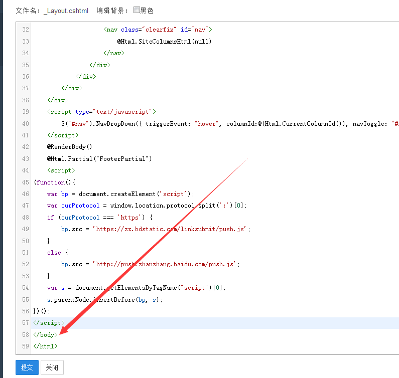Click the @Html.Partial("FooterPartial") line

coord(99,158)
